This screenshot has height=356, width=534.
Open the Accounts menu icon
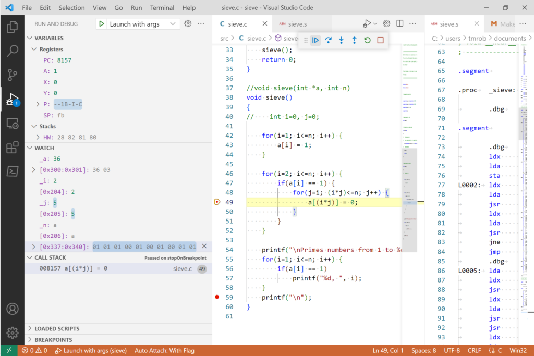coord(13,309)
